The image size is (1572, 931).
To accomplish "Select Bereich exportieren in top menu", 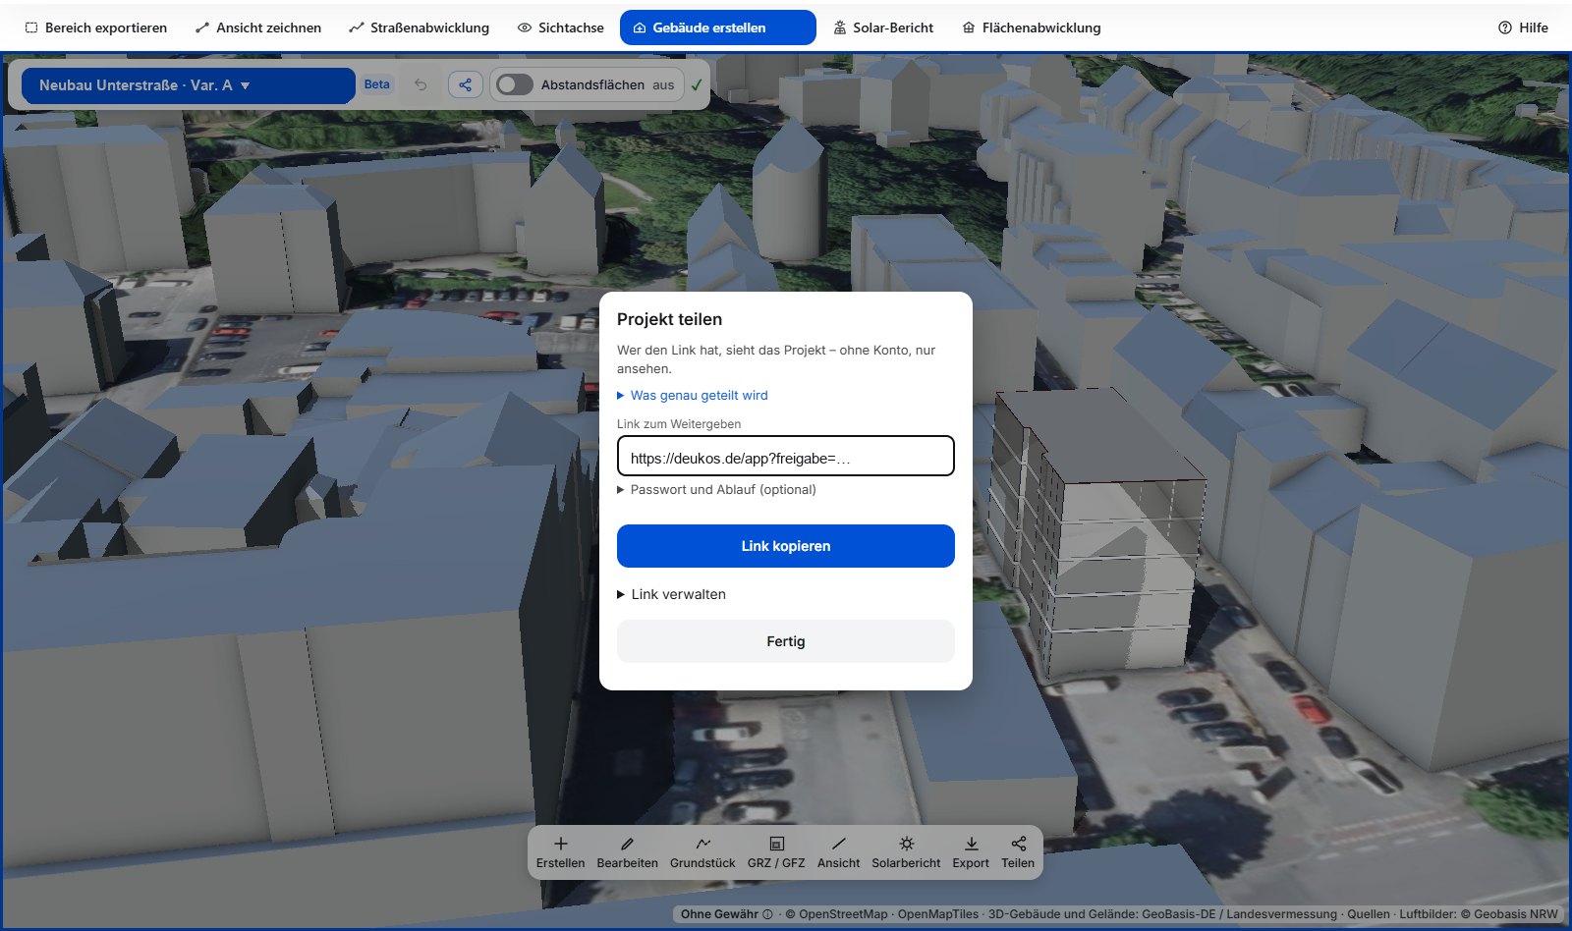I will pyautogui.click(x=96, y=27).
